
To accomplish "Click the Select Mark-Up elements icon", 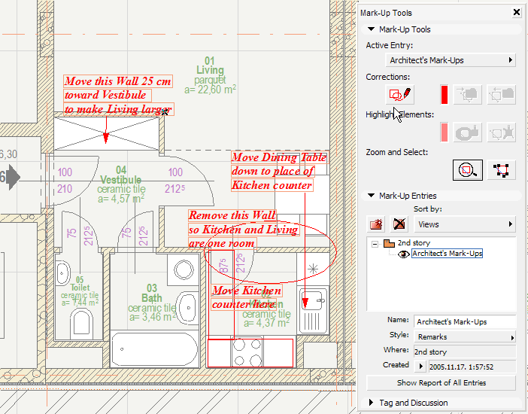I will click(x=502, y=170).
